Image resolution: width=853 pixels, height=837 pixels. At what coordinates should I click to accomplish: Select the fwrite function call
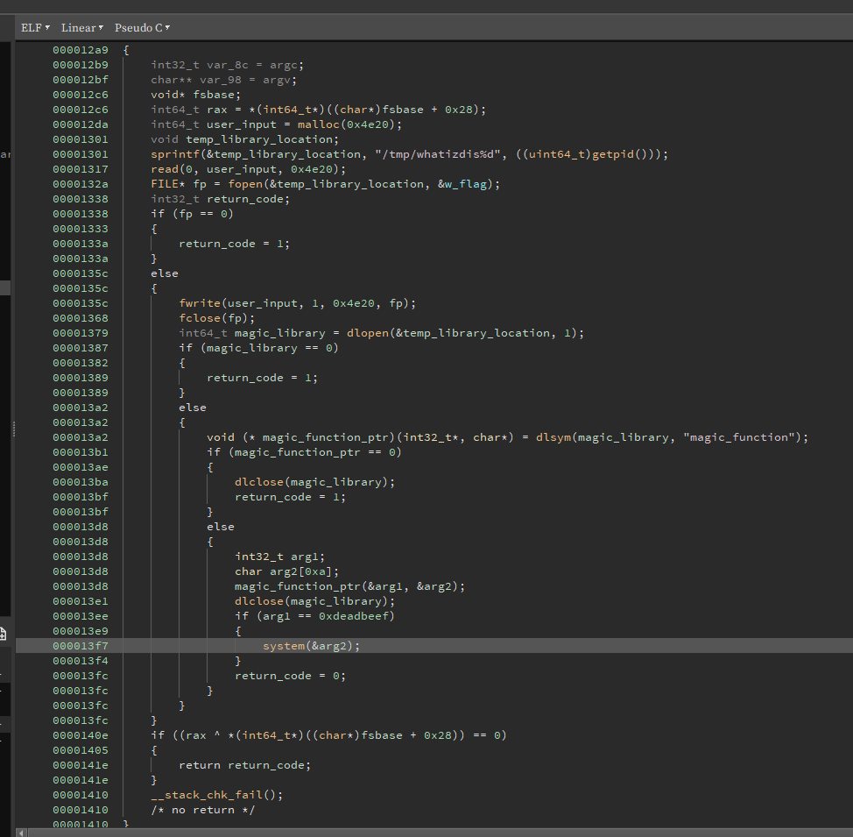200,303
